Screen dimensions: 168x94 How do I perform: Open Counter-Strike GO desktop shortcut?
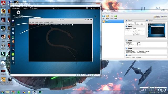click(x=3, y=81)
